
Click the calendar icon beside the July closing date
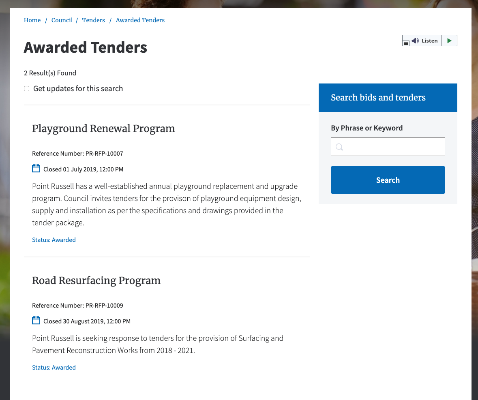point(36,168)
